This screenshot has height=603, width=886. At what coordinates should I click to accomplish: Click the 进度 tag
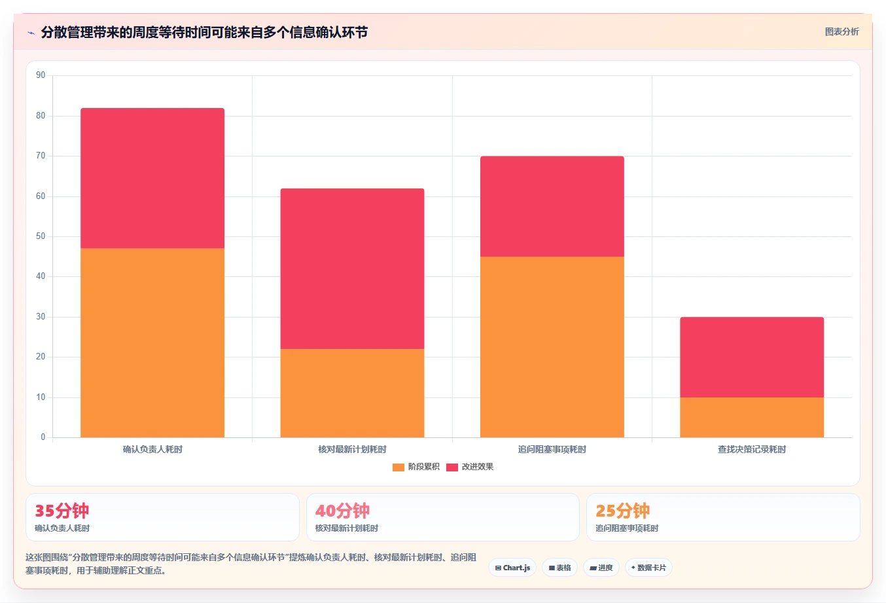click(601, 568)
